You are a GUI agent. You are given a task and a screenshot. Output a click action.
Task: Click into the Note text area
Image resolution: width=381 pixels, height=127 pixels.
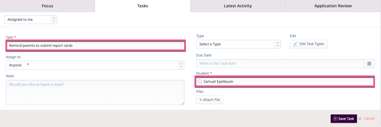pyautogui.click(x=95, y=92)
